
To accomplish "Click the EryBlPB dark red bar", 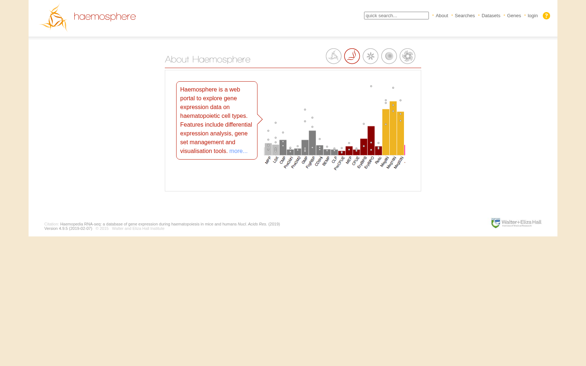I will pyautogui.click(x=364, y=147).
